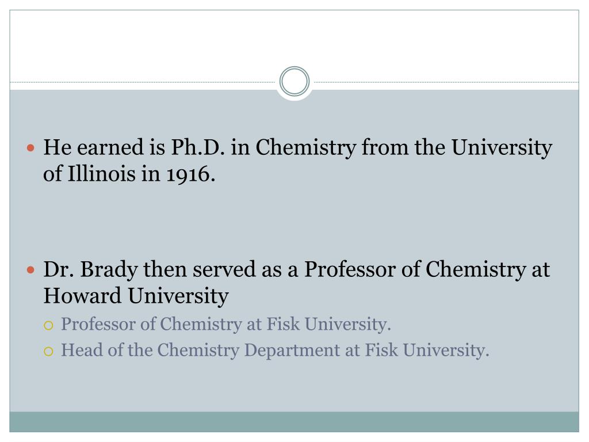Image resolution: width=589 pixels, height=442 pixels.
Task: Click the dashed divider line left of the circle
Action: pyautogui.click(x=143, y=82)
